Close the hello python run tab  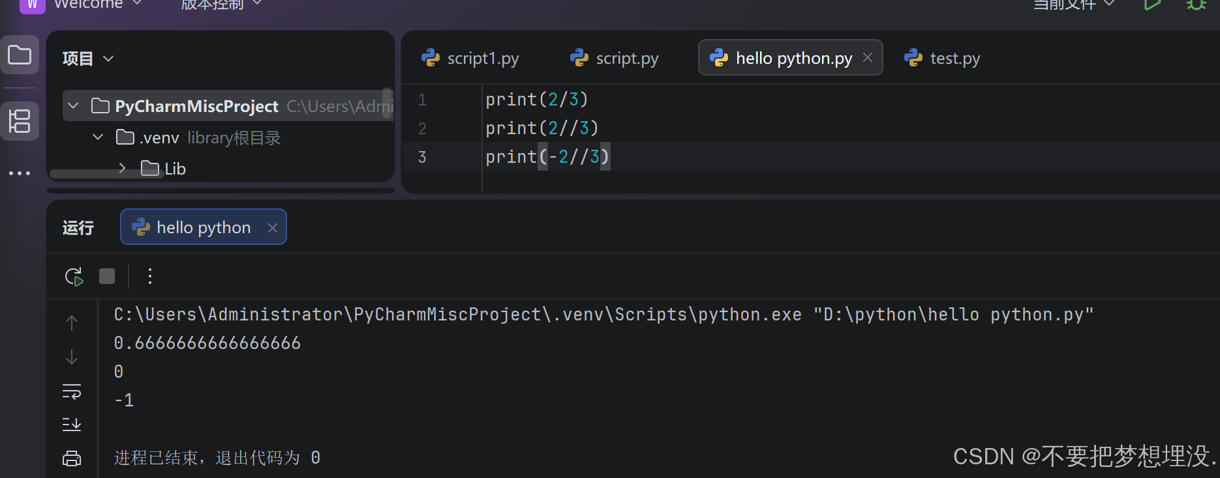pos(273,228)
